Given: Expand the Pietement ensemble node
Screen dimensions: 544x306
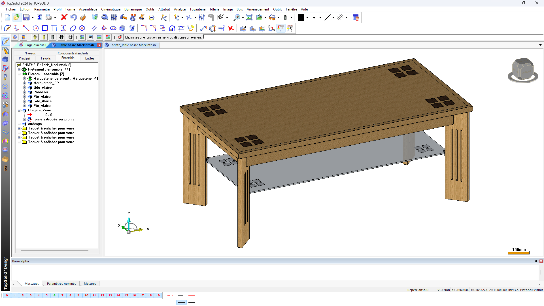Looking at the screenshot, I should [x=19, y=69].
